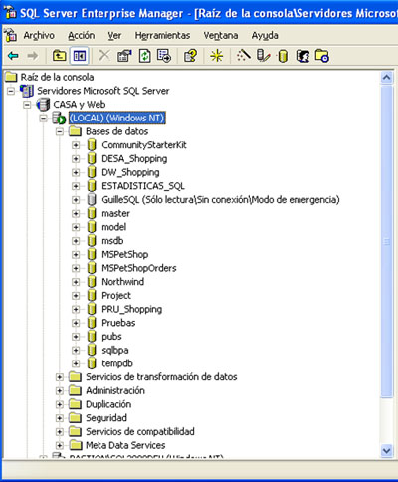Expand the Northwind database node
The width and height of the screenshot is (398, 482).
point(76,282)
